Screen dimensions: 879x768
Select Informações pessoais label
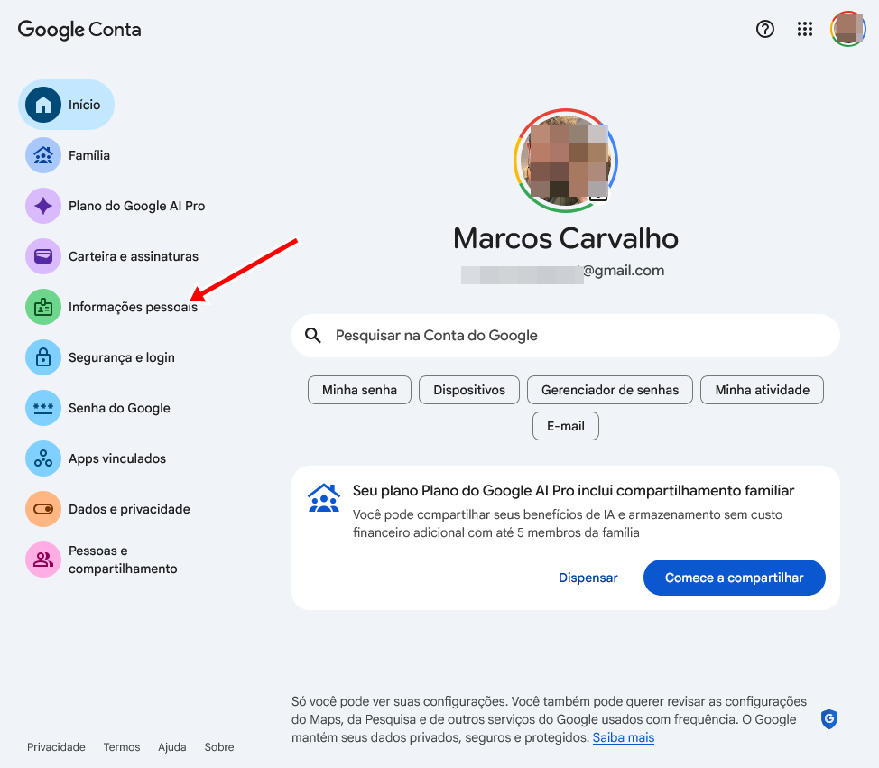133,307
